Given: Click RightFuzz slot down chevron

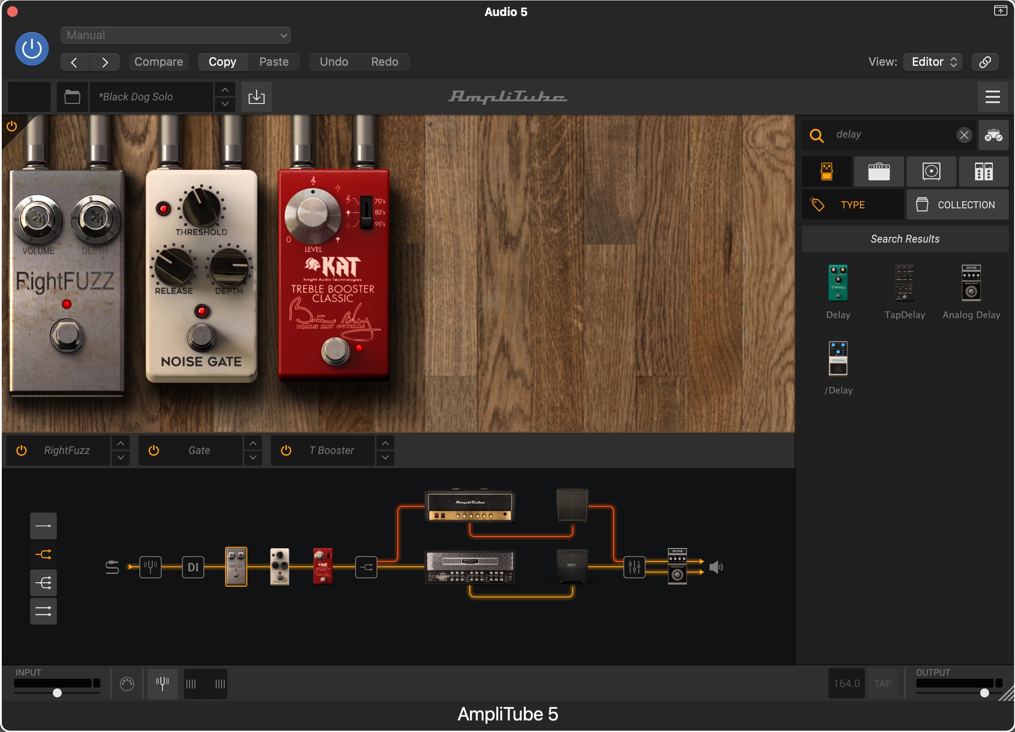Looking at the screenshot, I should pyautogui.click(x=121, y=458).
